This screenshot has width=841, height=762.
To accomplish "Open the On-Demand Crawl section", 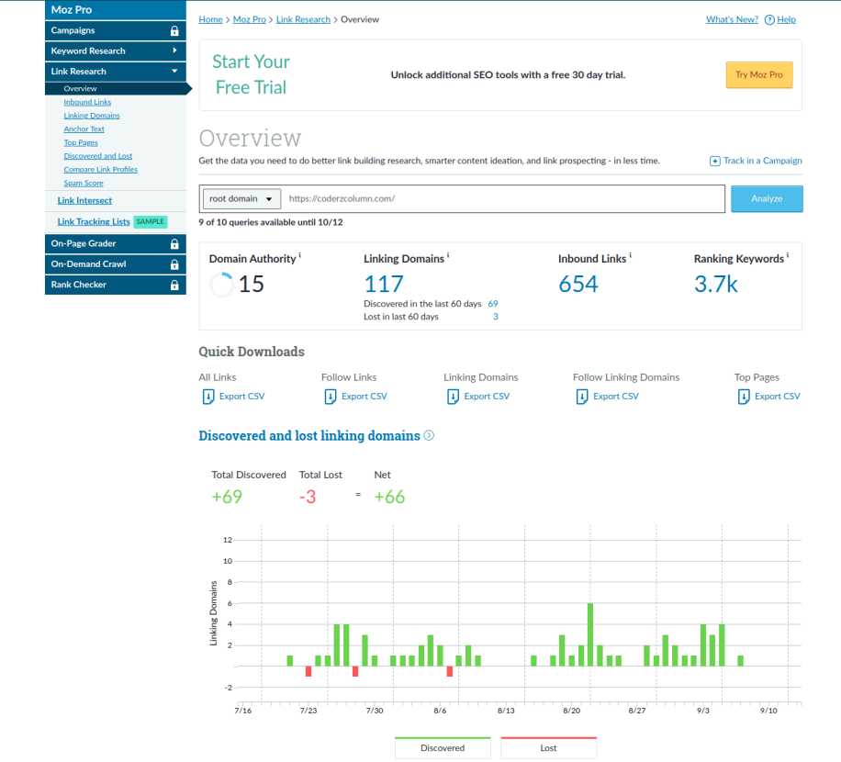I will (116, 264).
